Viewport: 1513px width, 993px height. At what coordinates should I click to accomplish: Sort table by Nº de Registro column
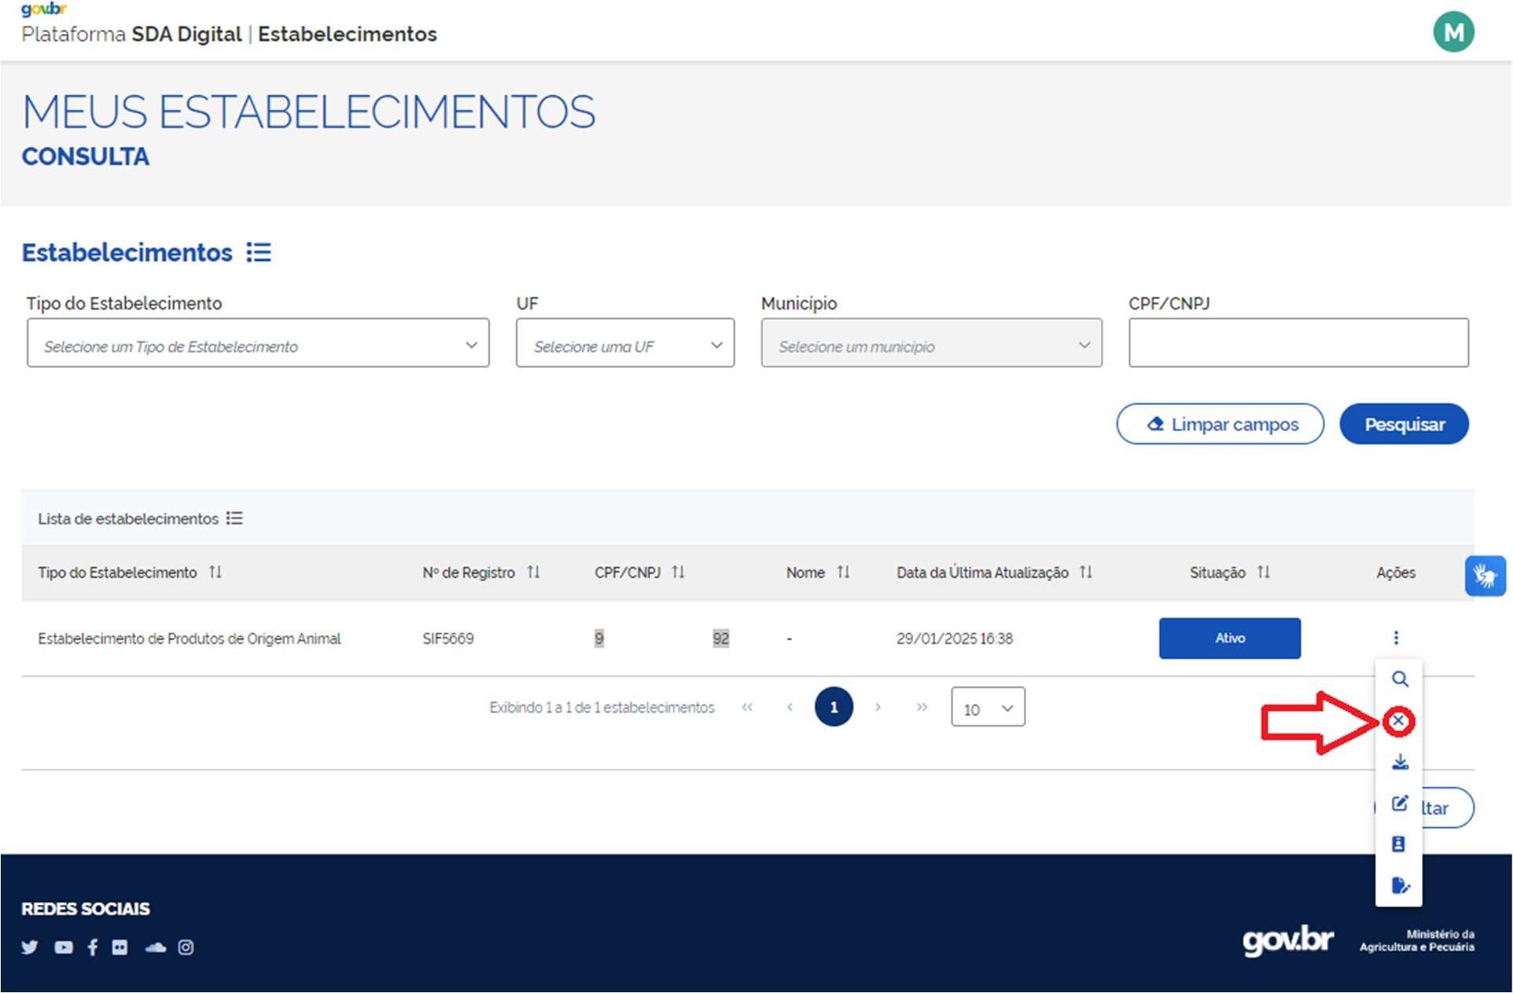click(x=533, y=572)
